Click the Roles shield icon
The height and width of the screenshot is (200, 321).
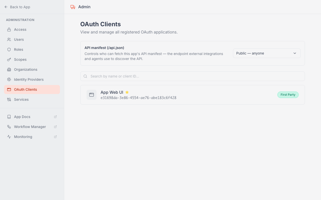[9, 49]
